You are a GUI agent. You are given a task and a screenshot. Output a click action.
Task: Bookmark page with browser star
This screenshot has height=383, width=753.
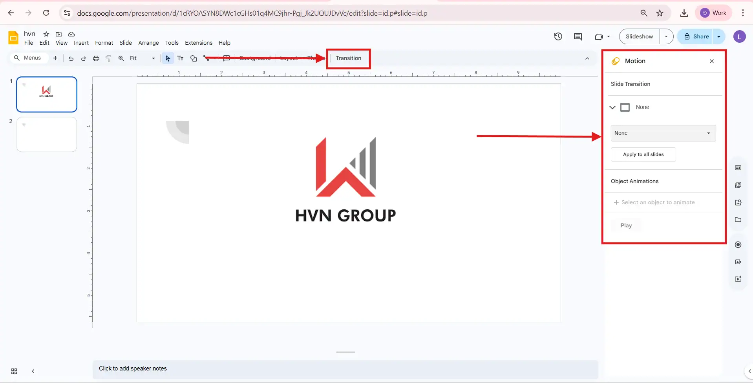point(660,13)
